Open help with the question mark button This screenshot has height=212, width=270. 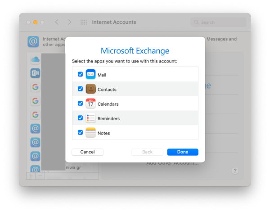(x=235, y=171)
